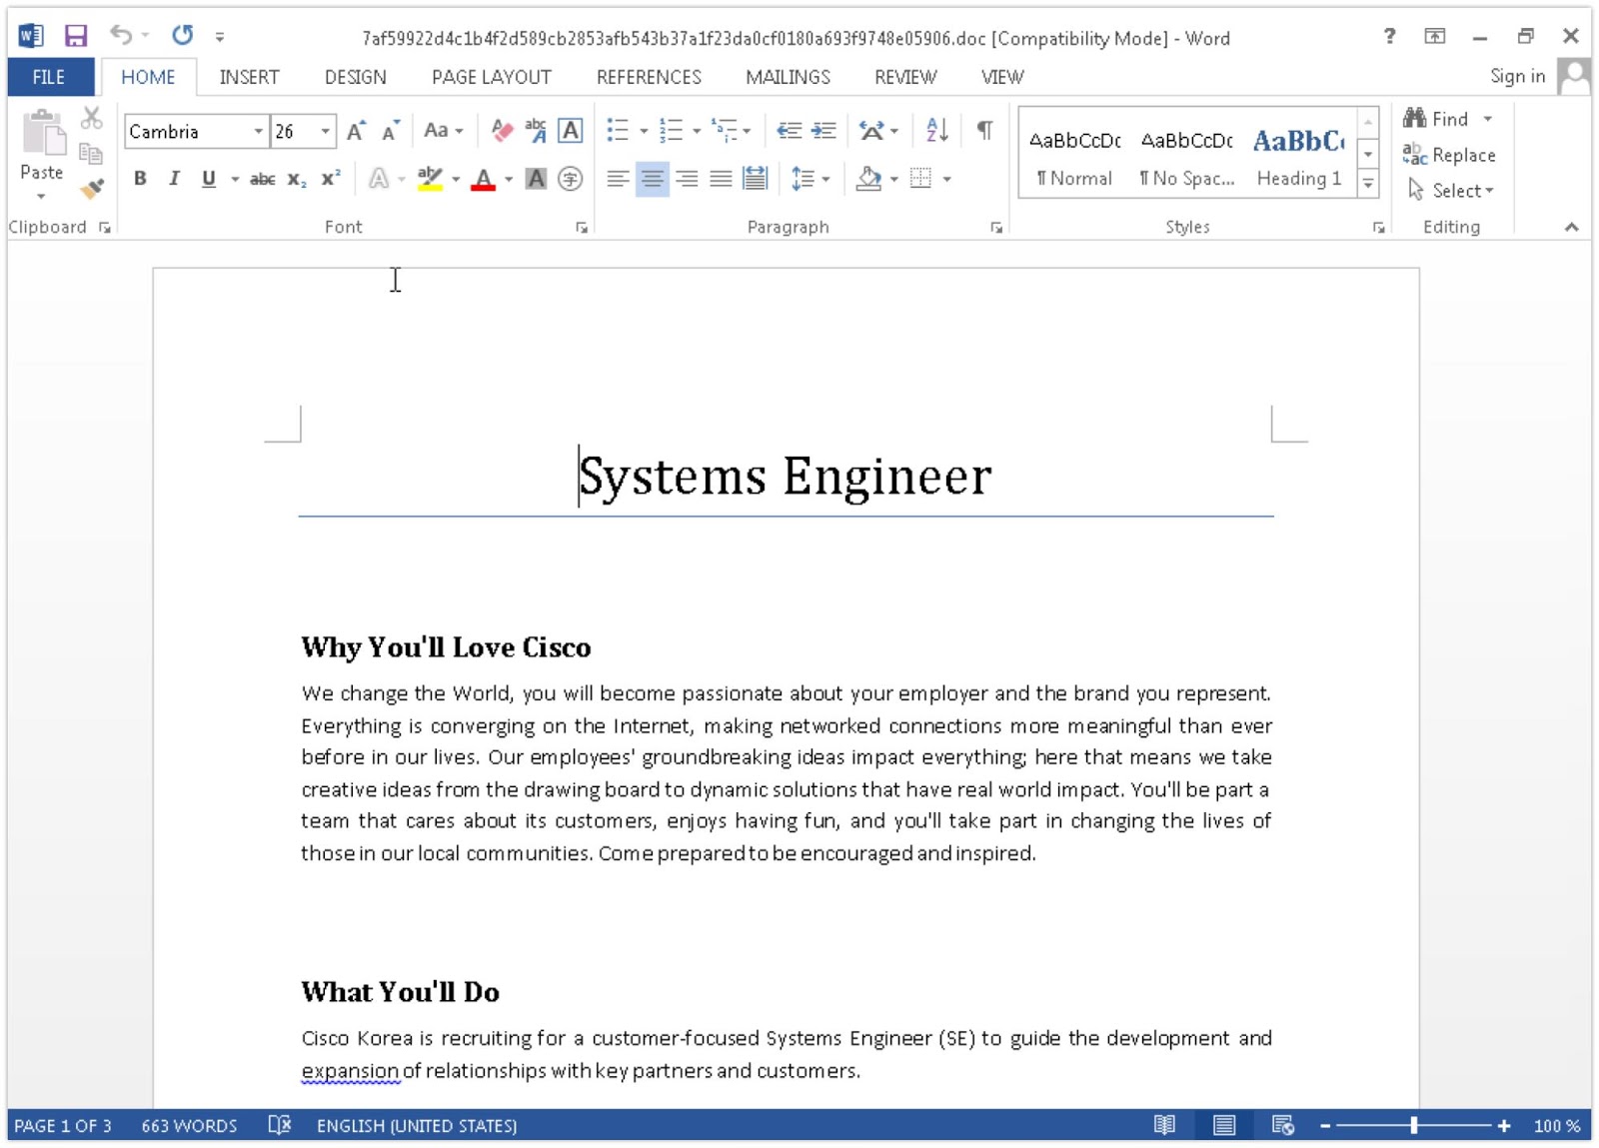Switch to the MAILINGS ribbon tab

(788, 77)
